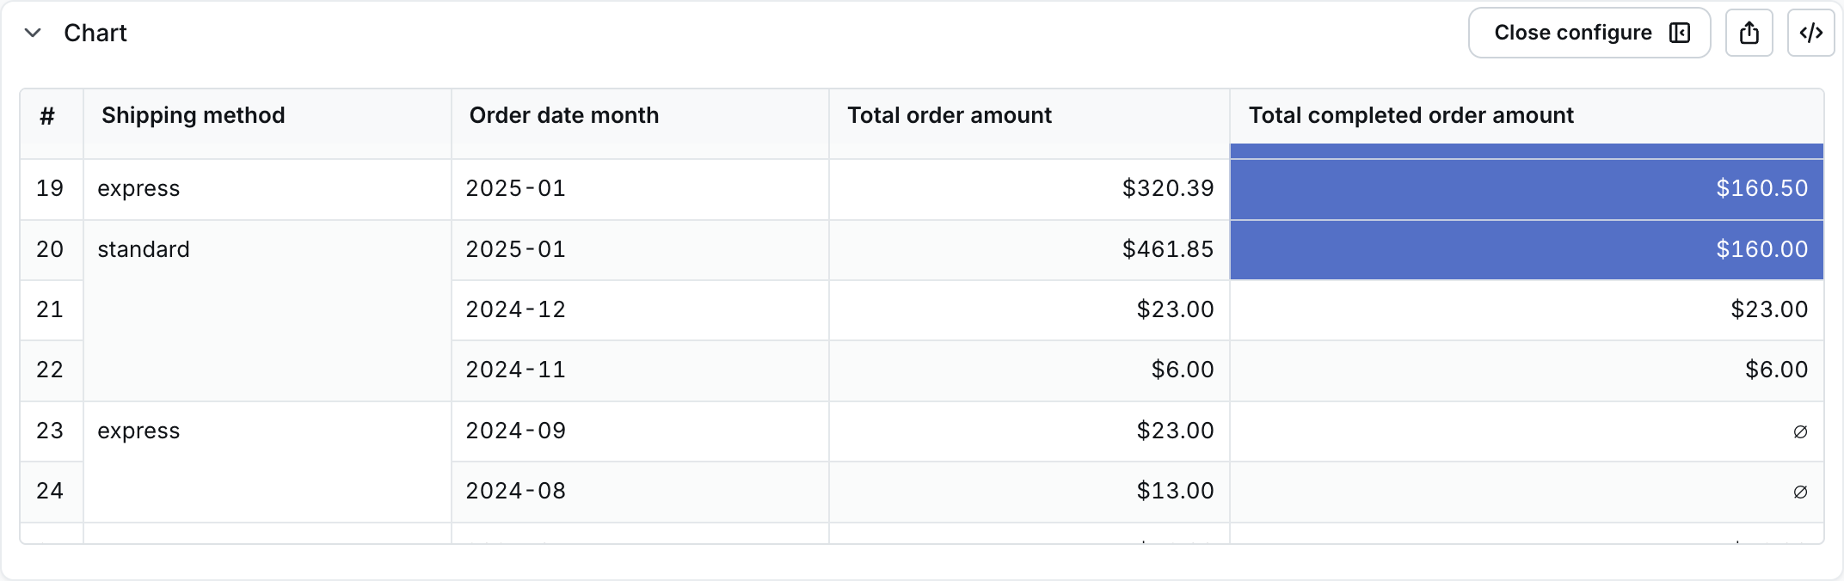Click the panel icon inside Close configure
Image resolution: width=1844 pixels, height=581 pixels.
coord(1680,33)
